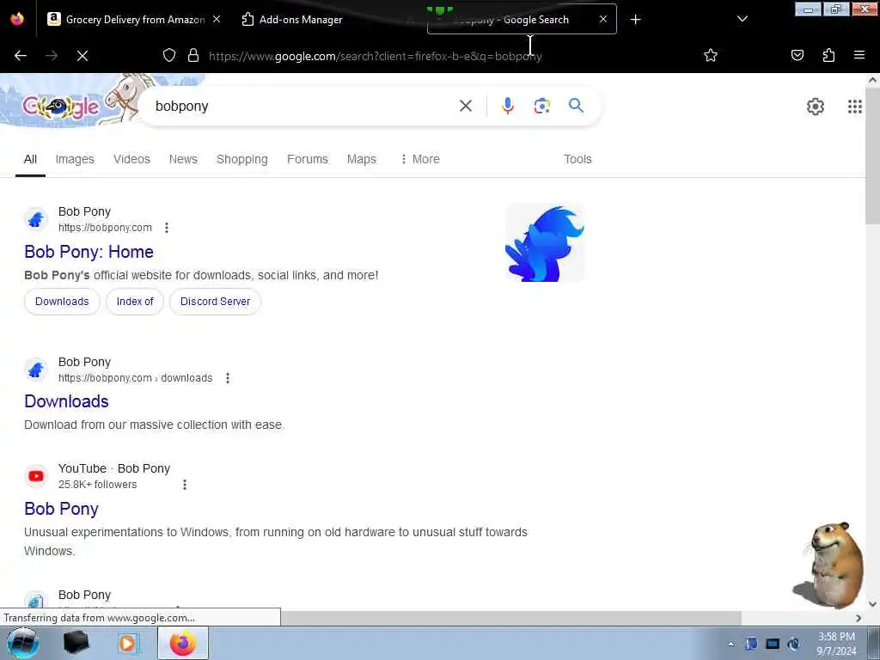Open the blue pony thumbnail image

[x=544, y=242]
